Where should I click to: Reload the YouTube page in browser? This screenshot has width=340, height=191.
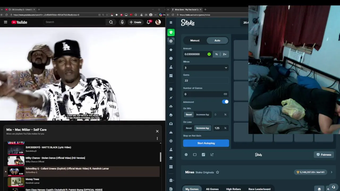coord(6,15)
